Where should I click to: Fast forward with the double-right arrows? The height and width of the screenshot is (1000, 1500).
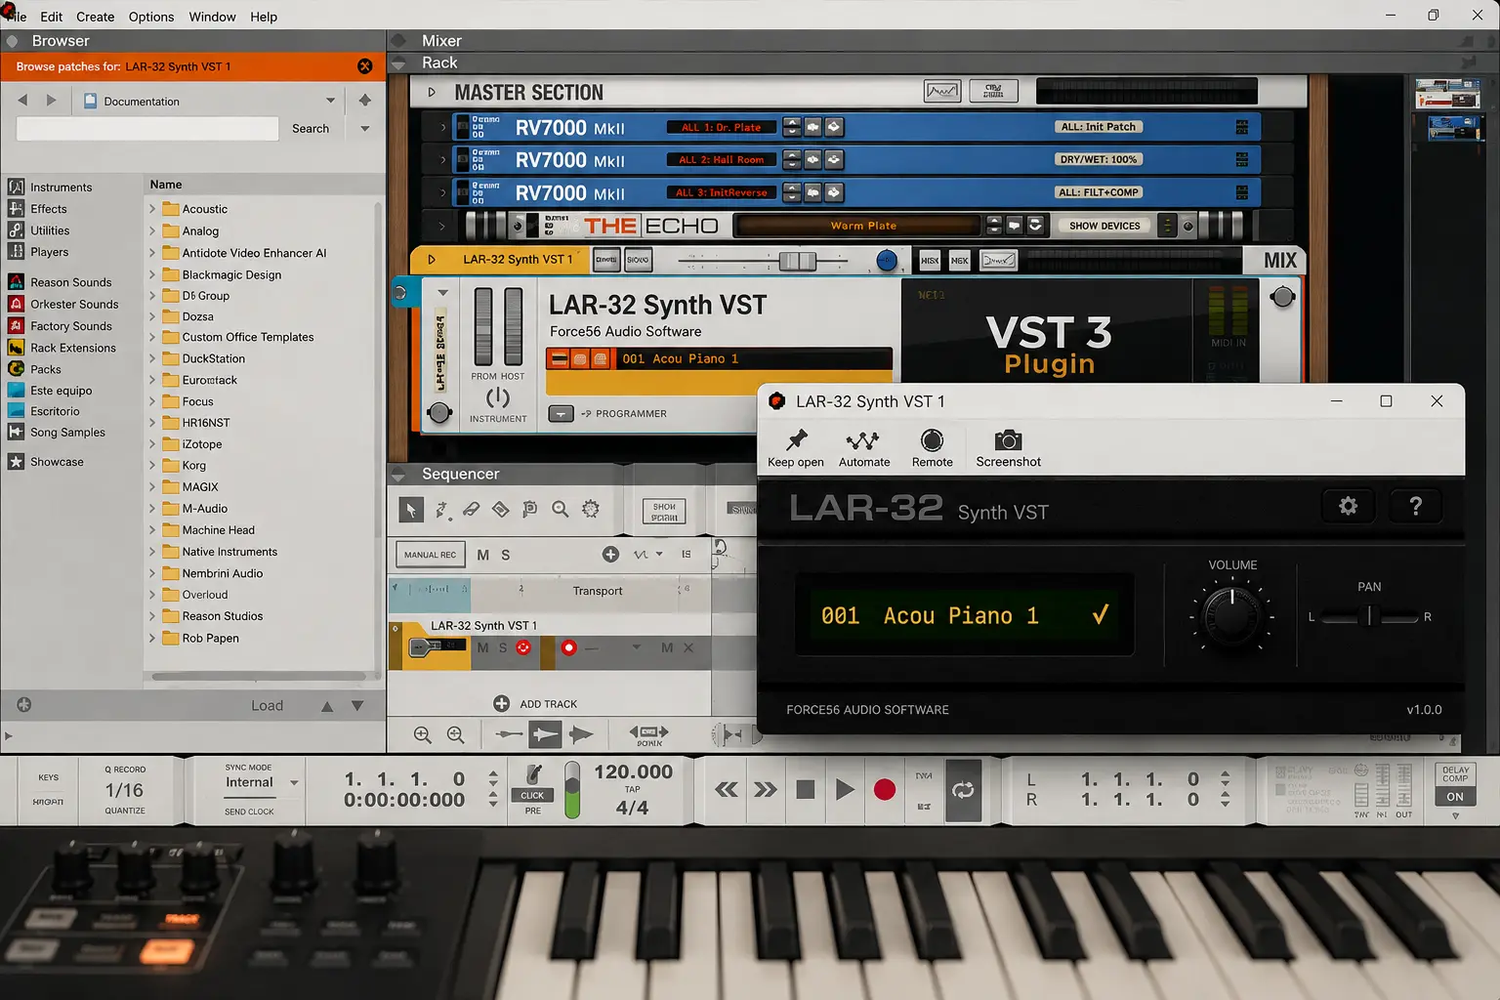click(x=766, y=789)
